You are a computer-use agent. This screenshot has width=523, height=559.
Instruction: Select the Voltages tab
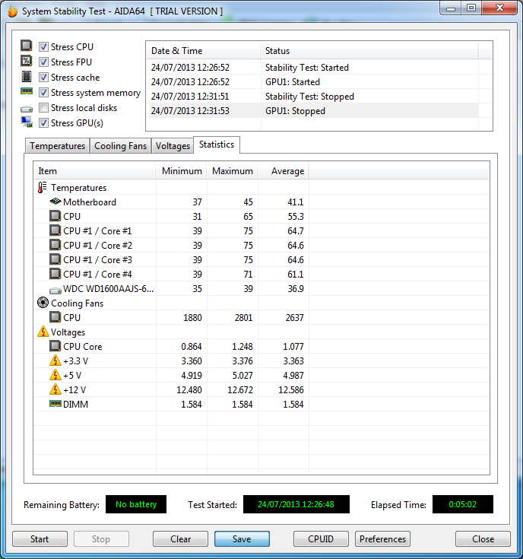coord(173,146)
